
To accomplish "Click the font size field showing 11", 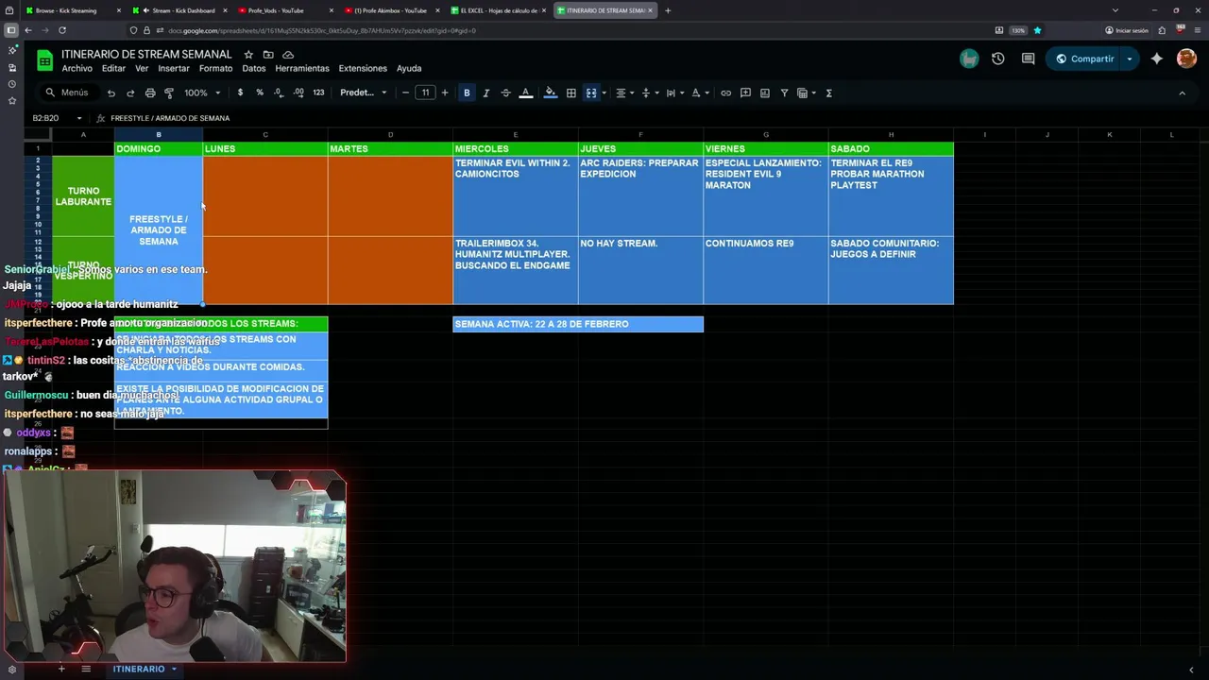I will 425,93.
